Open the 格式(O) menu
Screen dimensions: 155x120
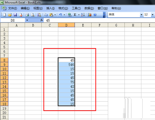point(63,8)
